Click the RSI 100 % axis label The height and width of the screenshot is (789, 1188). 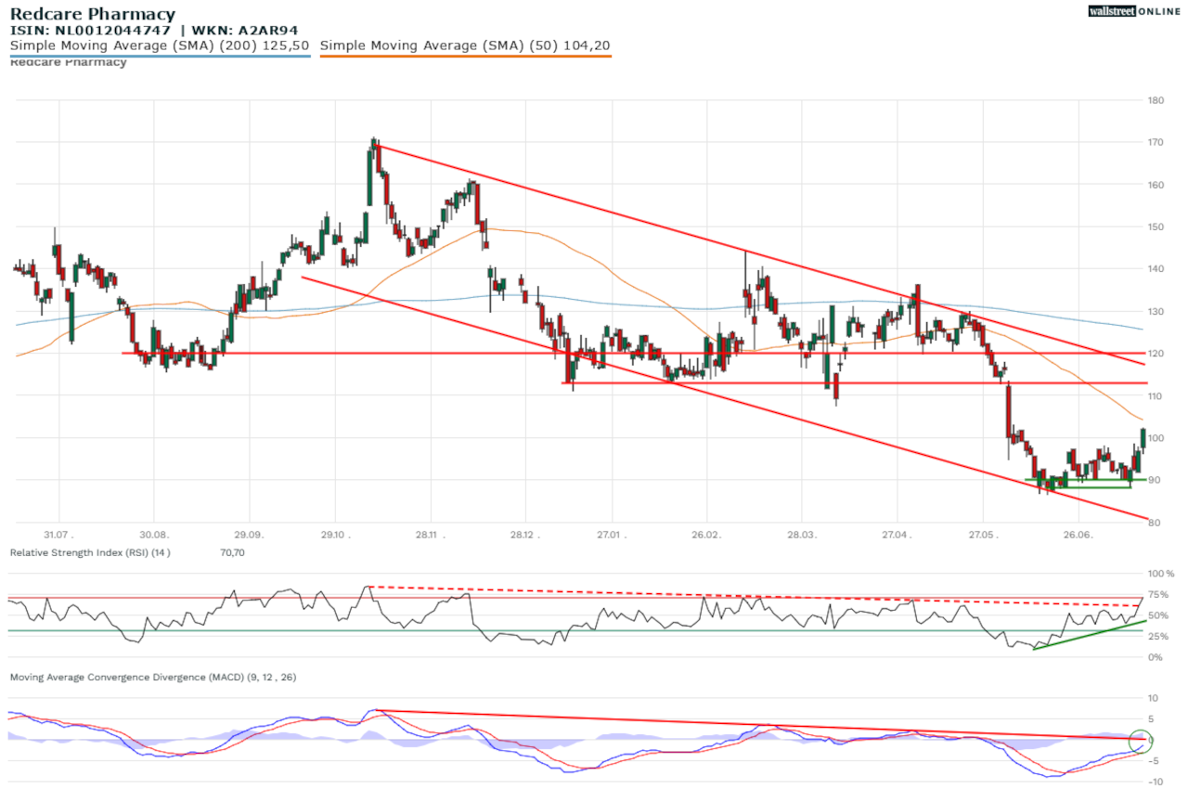pos(1160,574)
